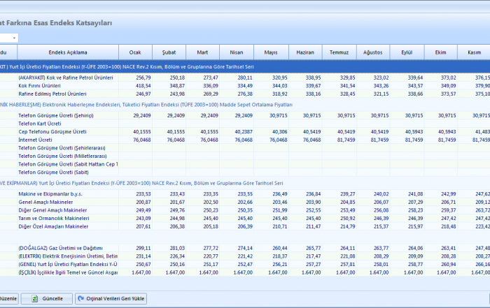Select the Ağustos column header
Image resolution: width=490 pixels, height=308 pixels.
coord(373,52)
